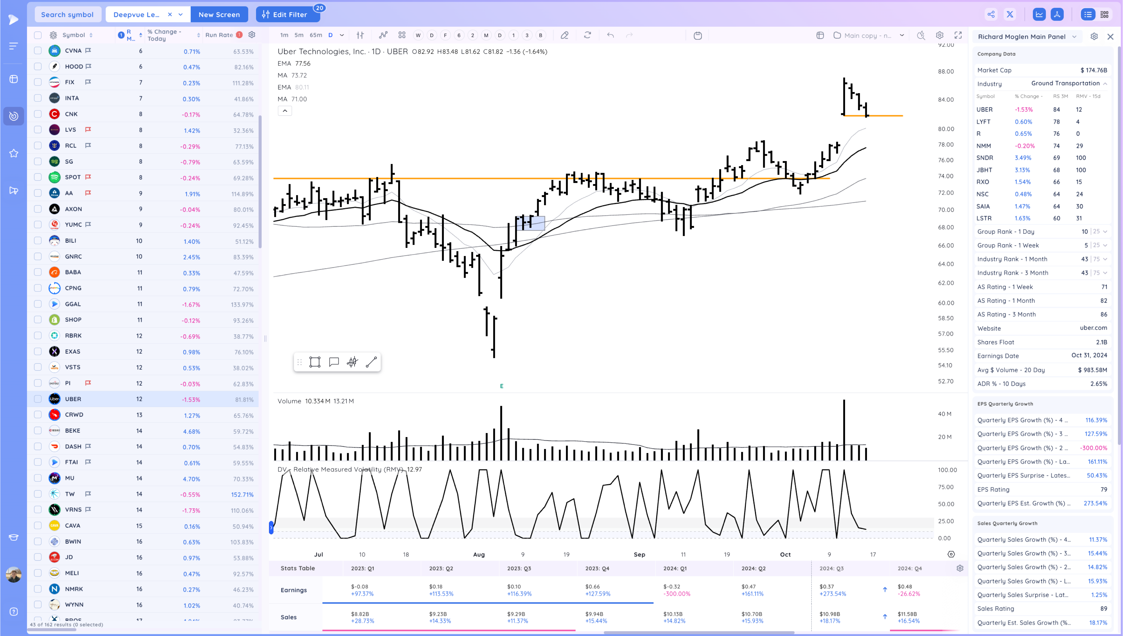Viewport: 1123px width, 636px height.
Task: Check the CVNA row checkbox
Action: coord(38,51)
